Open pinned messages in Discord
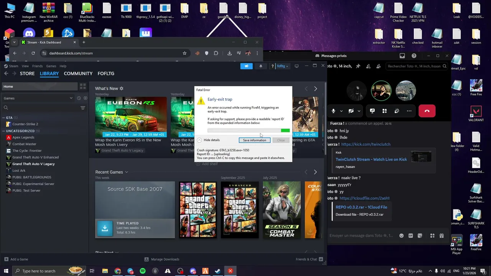491x276 pixels. pos(358,66)
